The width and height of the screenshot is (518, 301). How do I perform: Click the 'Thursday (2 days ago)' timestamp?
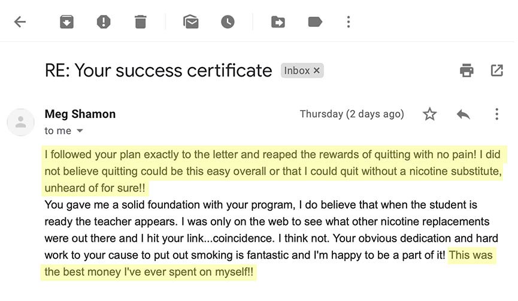(x=352, y=114)
